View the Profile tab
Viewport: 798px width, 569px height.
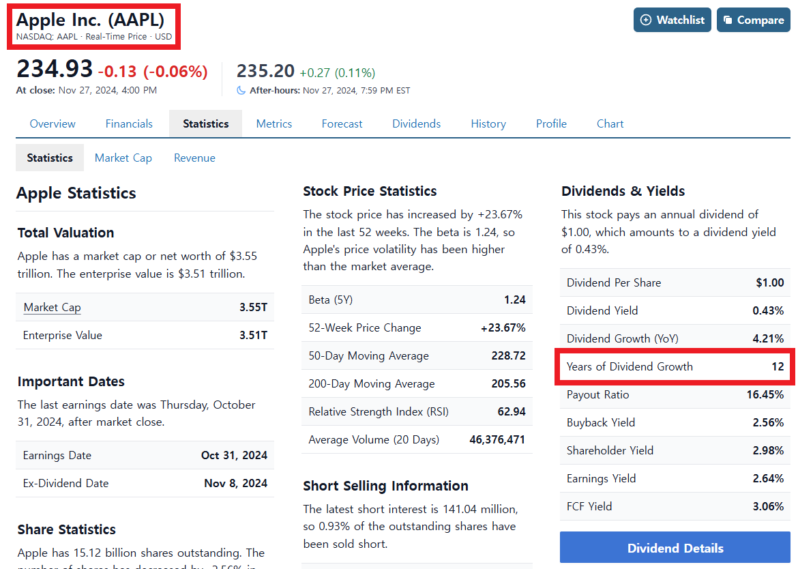[x=551, y=123]
